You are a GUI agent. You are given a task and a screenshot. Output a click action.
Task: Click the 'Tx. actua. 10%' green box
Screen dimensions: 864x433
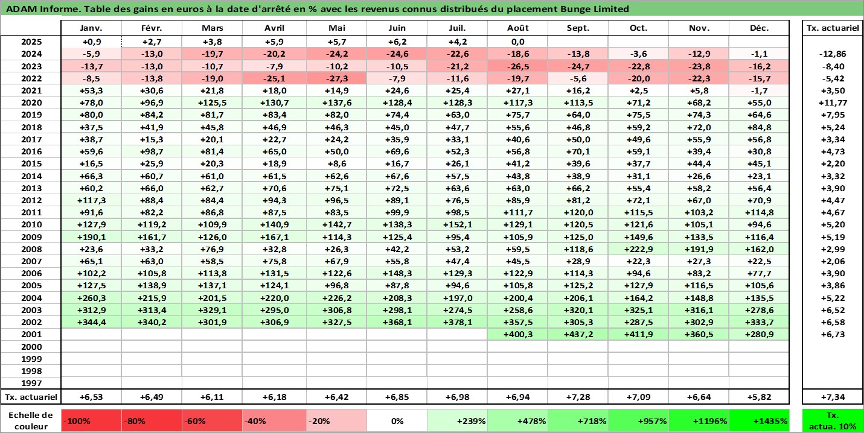pyautogui.click(x=833, y=421)
